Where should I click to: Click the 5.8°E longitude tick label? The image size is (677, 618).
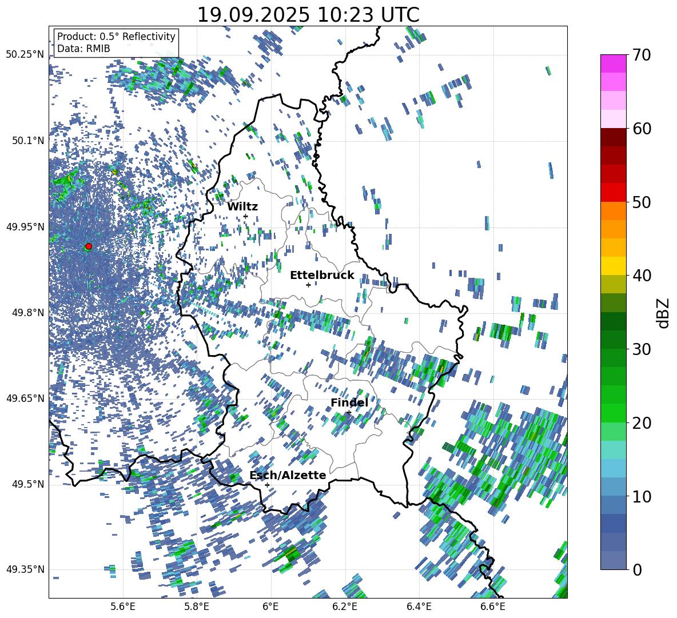point(197,607)
